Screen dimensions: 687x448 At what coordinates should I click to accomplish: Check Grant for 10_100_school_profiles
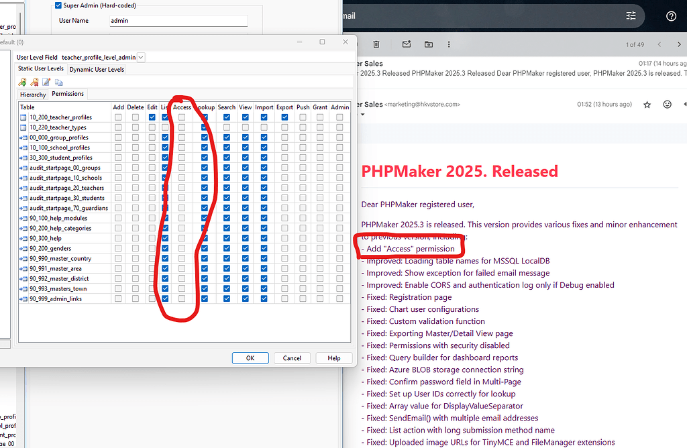click(x=320, y=148)
